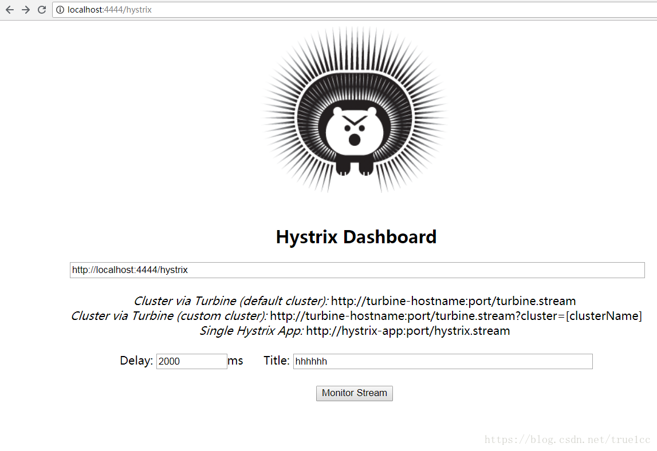Viewport: 657px width, 451px height.
Task: Click 'Cluster via Turbine (default cluster):' label
Action: point(231,301)
